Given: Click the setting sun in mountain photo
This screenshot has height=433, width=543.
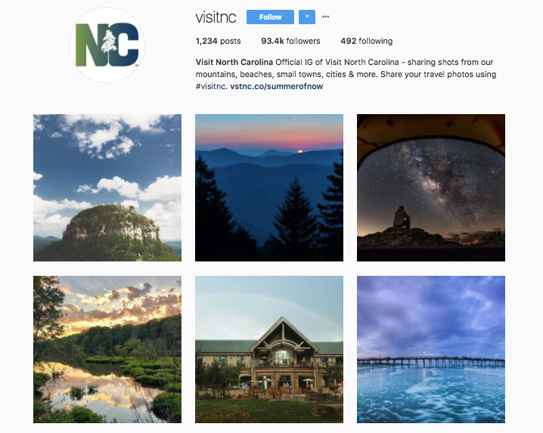Looking at the screenshot, I should [x=300, y=151].
